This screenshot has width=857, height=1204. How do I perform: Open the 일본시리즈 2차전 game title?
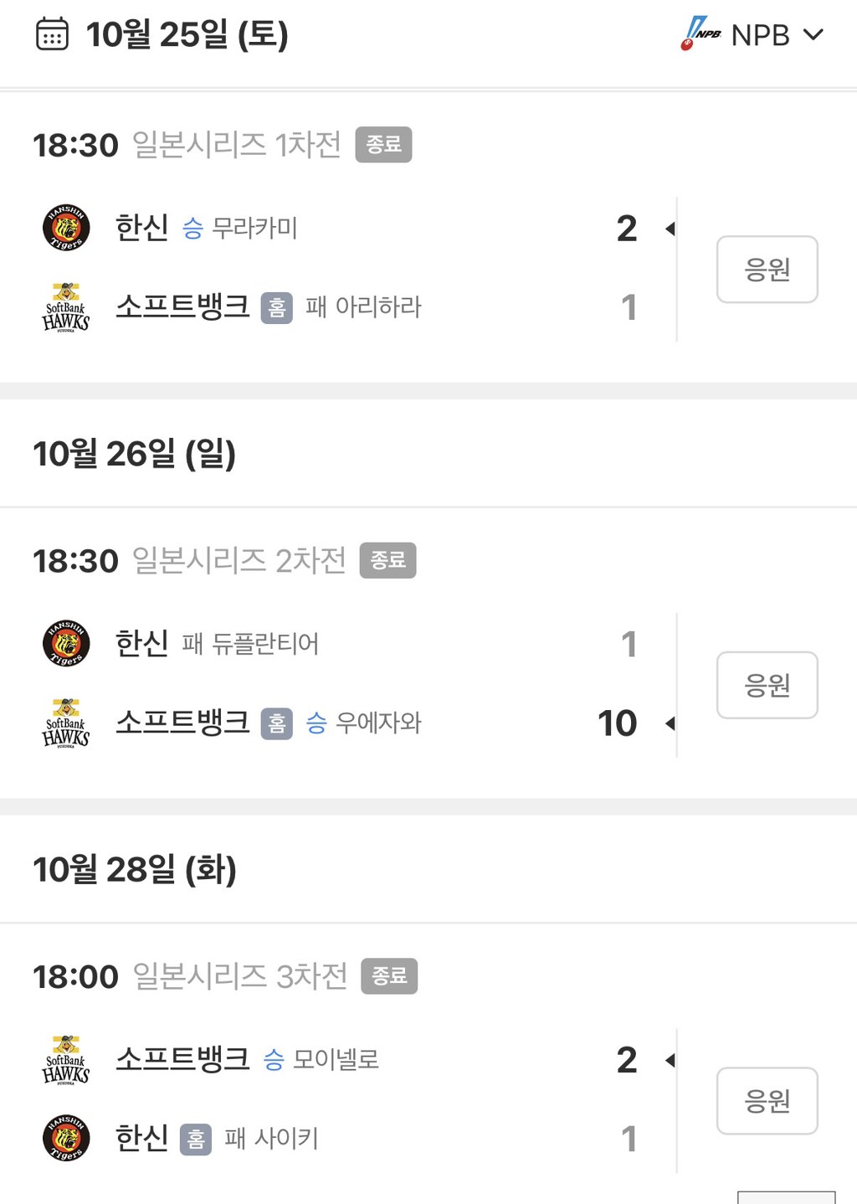pos(239,561)
